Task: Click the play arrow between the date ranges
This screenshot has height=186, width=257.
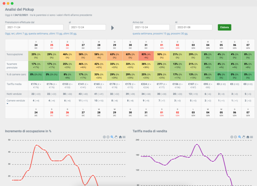Action: 112,28
